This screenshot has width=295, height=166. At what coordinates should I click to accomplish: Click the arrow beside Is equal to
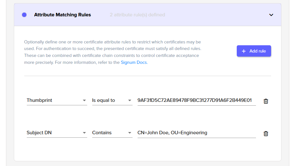pos(130,101)
